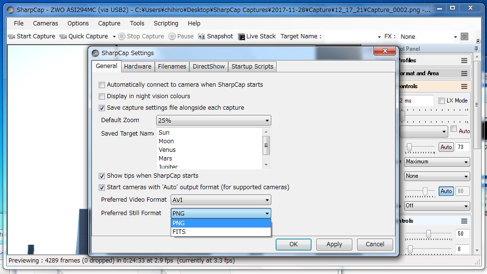Click the SharpCap Settings dialog title icon
Image resolution: width=487 pixels, height=274 pixels.
pyautogui.click(x=95, y=53)
